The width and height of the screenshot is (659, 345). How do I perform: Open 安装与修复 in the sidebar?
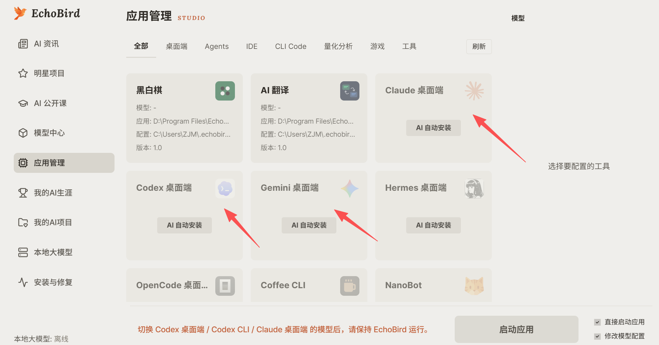click(64, 282)
